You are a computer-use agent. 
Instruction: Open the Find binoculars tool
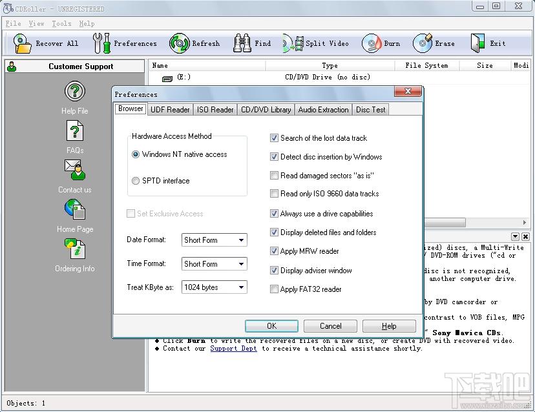tap(242, 43)
